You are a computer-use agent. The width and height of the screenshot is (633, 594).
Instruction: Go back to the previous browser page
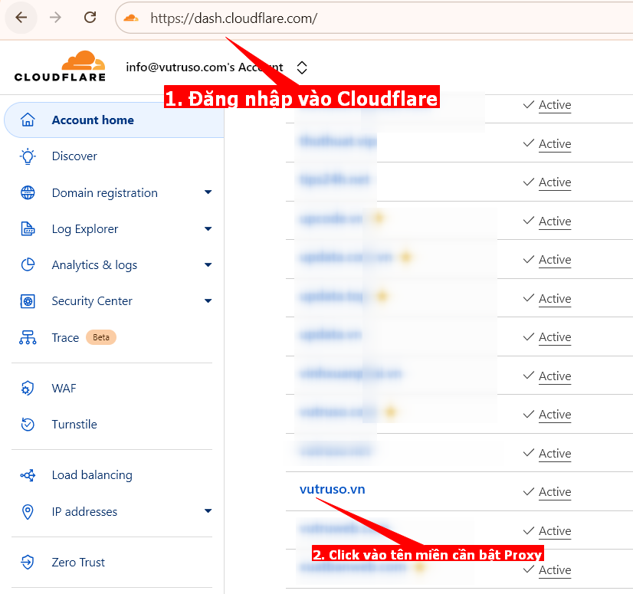pos(21,18)
